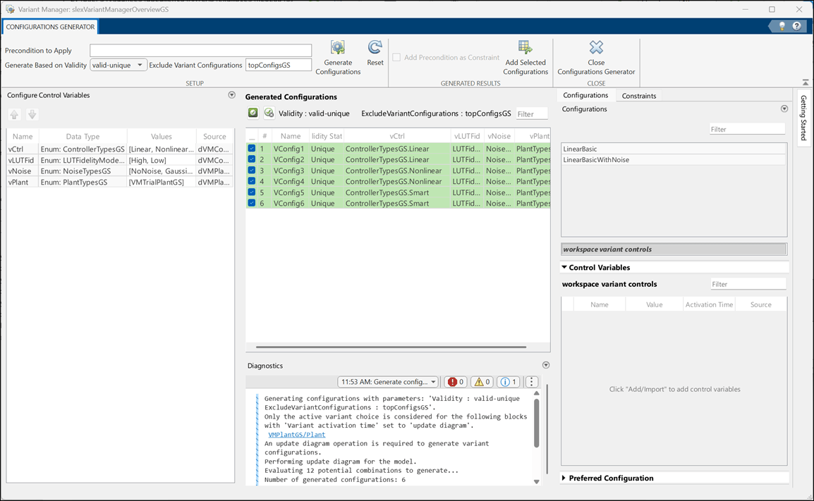This screenshot has height=501, width=814.
Task: Select the vPlant variable row
Action: [119, 182]
